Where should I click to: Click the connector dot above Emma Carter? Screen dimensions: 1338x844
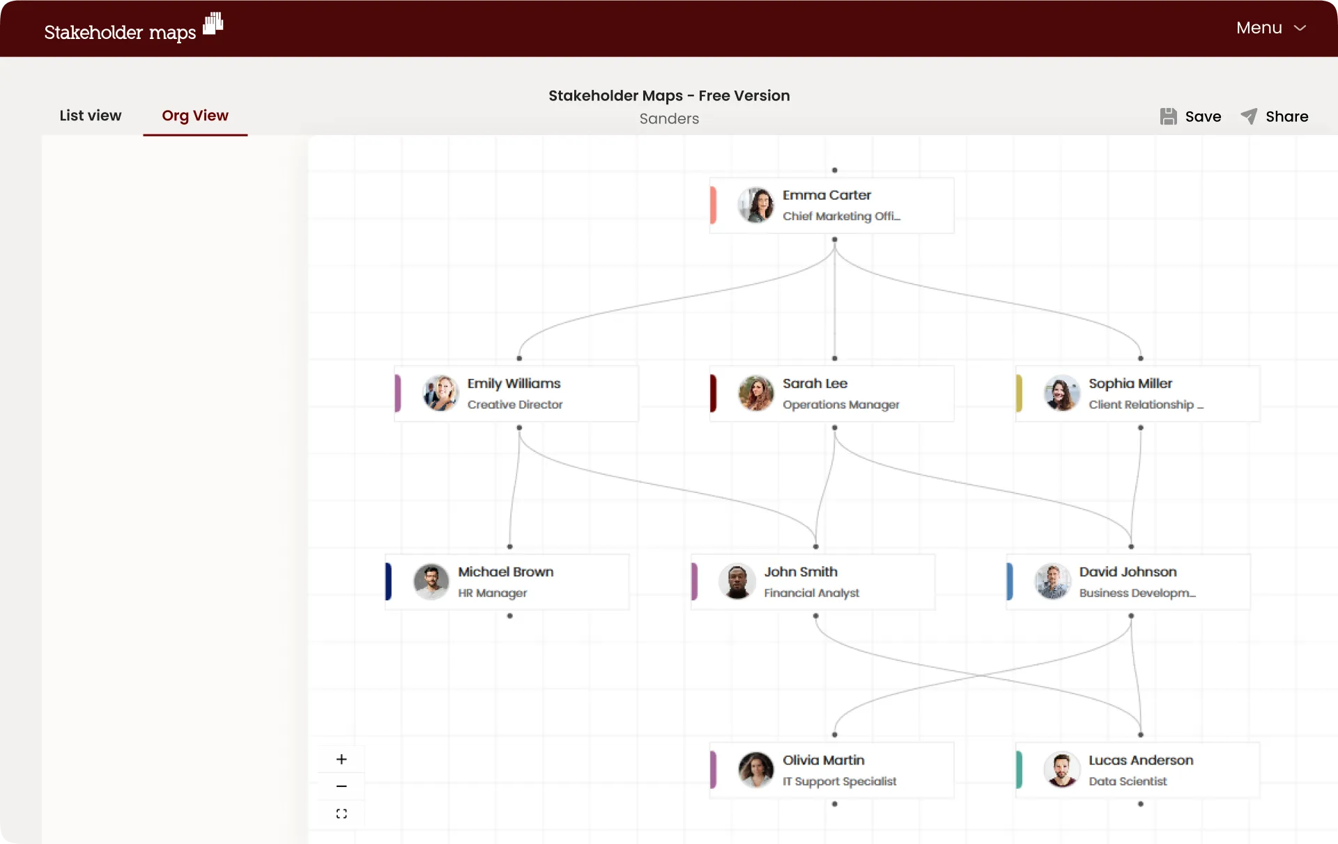[834, 170]
